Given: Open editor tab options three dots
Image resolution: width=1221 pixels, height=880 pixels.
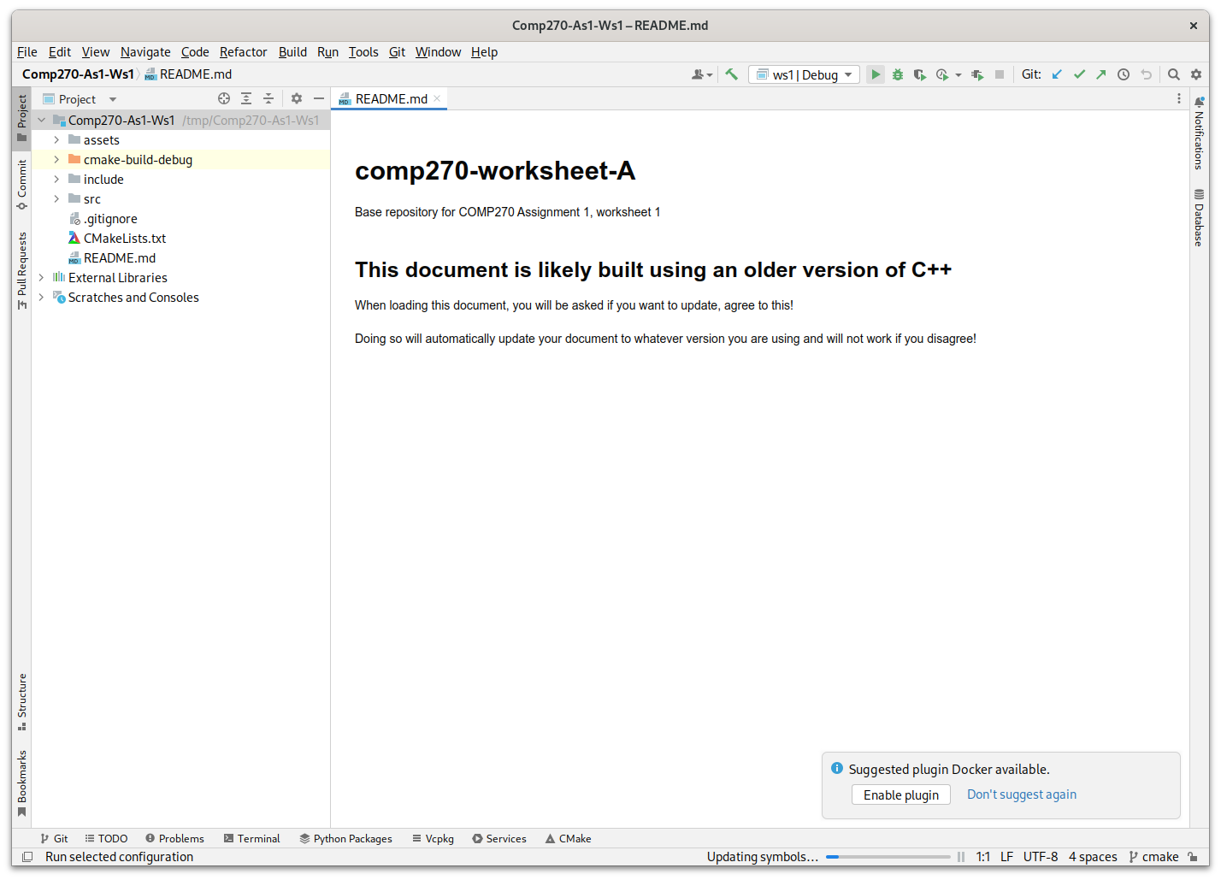Looking at the screenshot, I should click(1178, 98).
